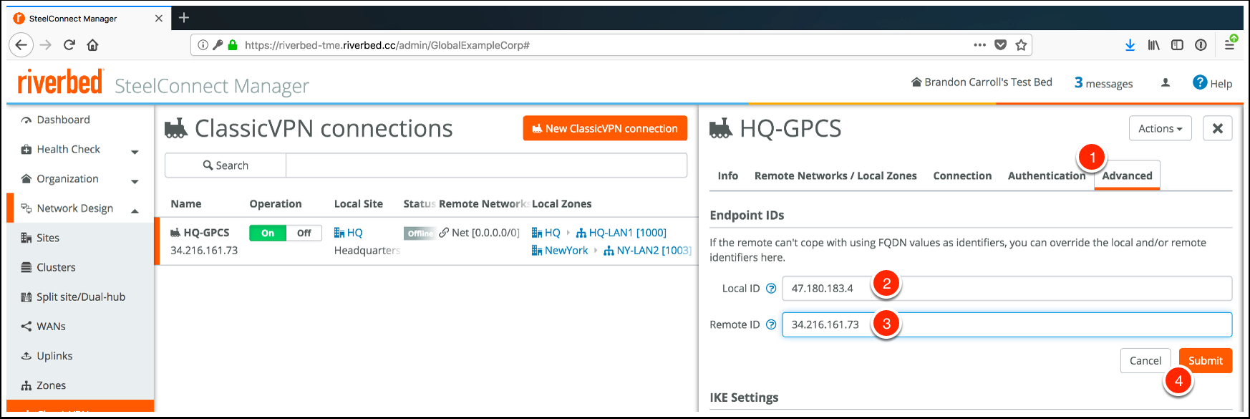This screenshot has width=1250, height=419.
Task: Click the Remote ID help icon
Action: pyautogui.click(x=771, y=324)
